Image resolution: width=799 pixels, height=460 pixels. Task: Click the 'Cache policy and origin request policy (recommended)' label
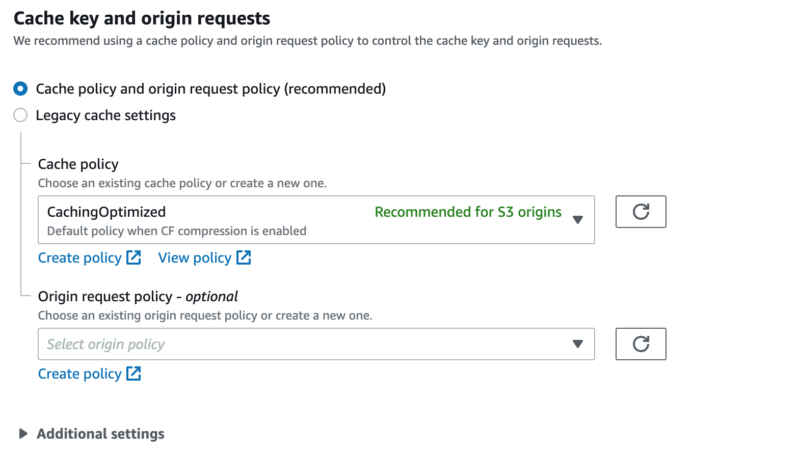coord(210,89)
